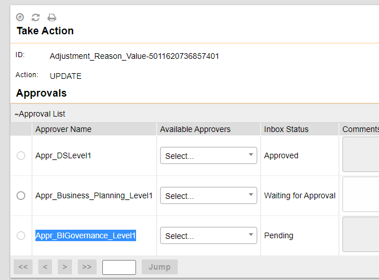Image resolution: width=379 pixels, height=280 pixels.
Task: Select the Appr_DSLevel1 radio button
Action: (x=21, y=155)
